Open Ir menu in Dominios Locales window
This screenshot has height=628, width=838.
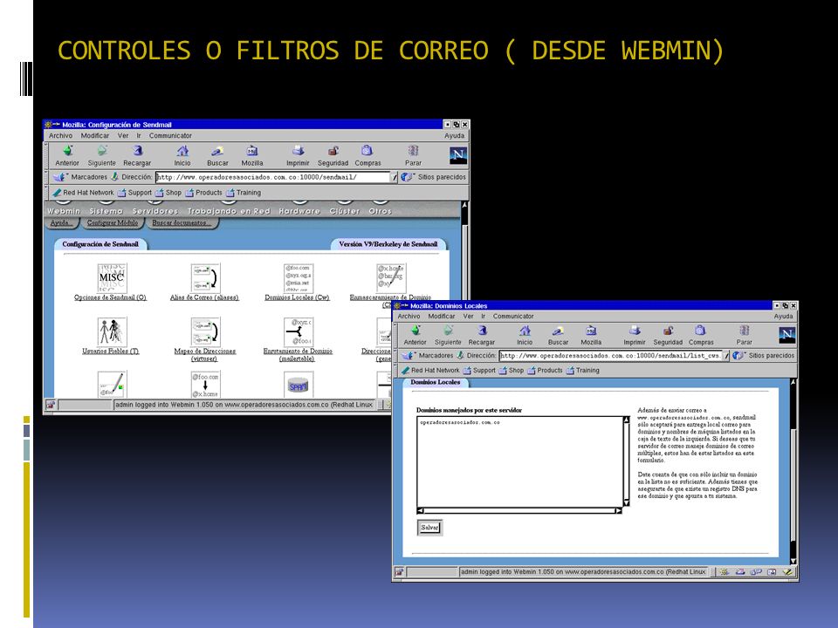click(483, 316)
